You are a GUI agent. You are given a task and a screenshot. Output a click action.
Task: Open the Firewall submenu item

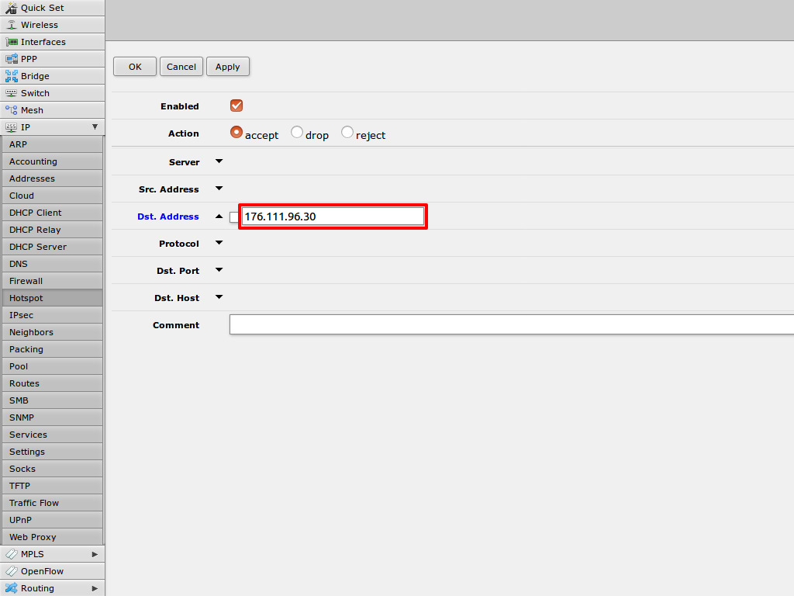click(26, 281)
